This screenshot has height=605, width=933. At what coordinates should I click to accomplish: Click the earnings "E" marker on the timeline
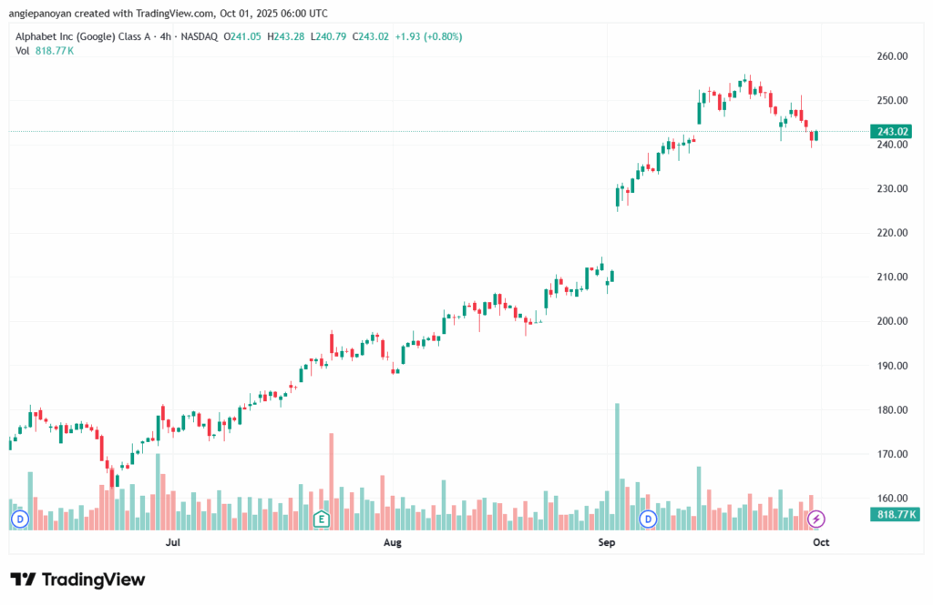321,519
